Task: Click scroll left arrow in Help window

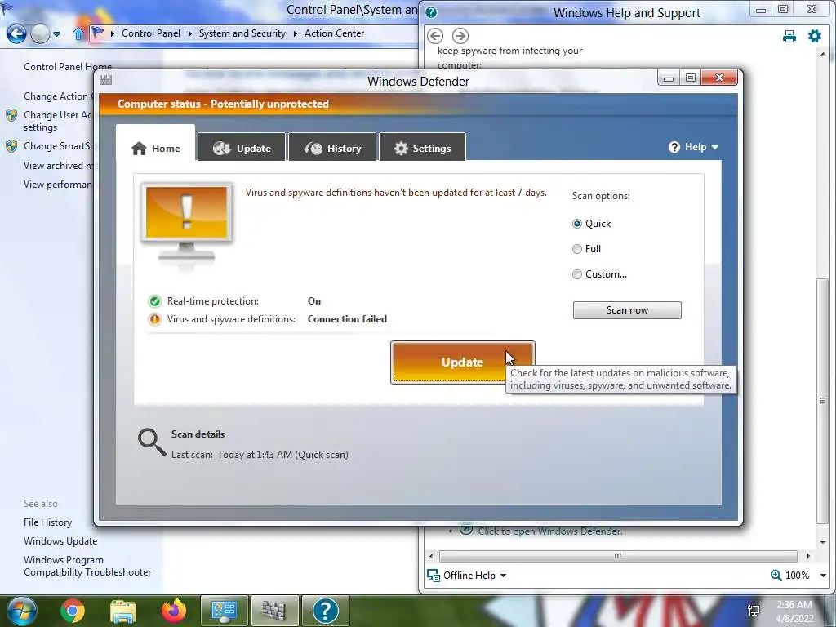Action: pos(431,556)
